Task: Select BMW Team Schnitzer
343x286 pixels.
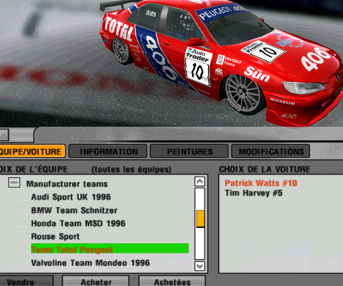Action: [x=74, y=210]
